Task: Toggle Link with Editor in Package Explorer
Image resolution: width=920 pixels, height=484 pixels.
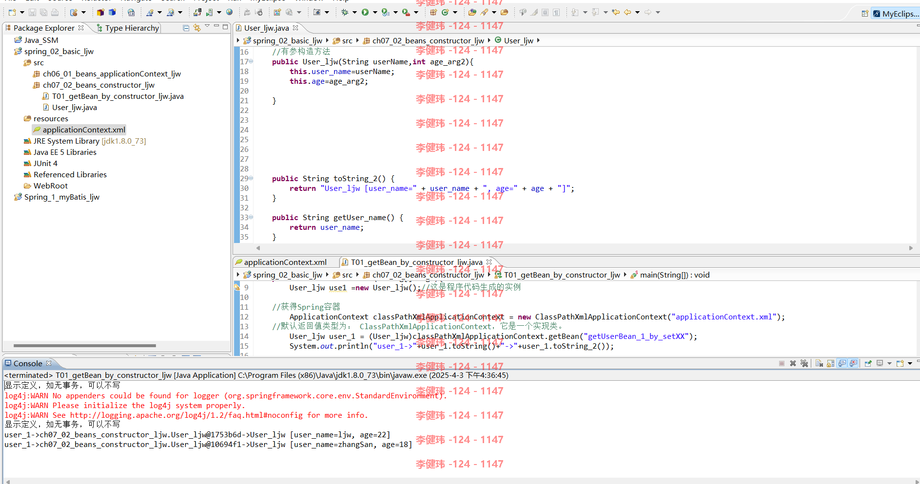Action: click(197, 28)
